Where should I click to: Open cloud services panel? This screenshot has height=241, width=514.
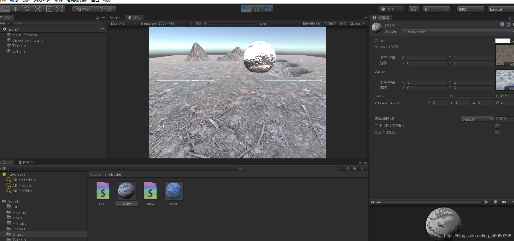tap(414, 9)
